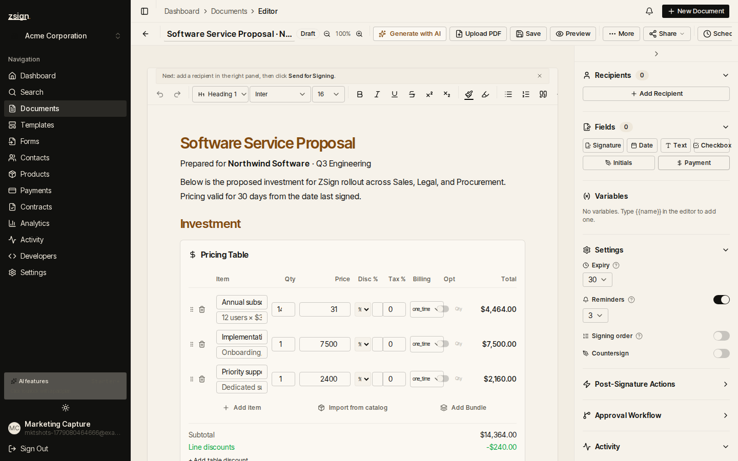Toggle italic formatting
The image size is (738, 461).
pyautogui.click(x=377, y=94)
